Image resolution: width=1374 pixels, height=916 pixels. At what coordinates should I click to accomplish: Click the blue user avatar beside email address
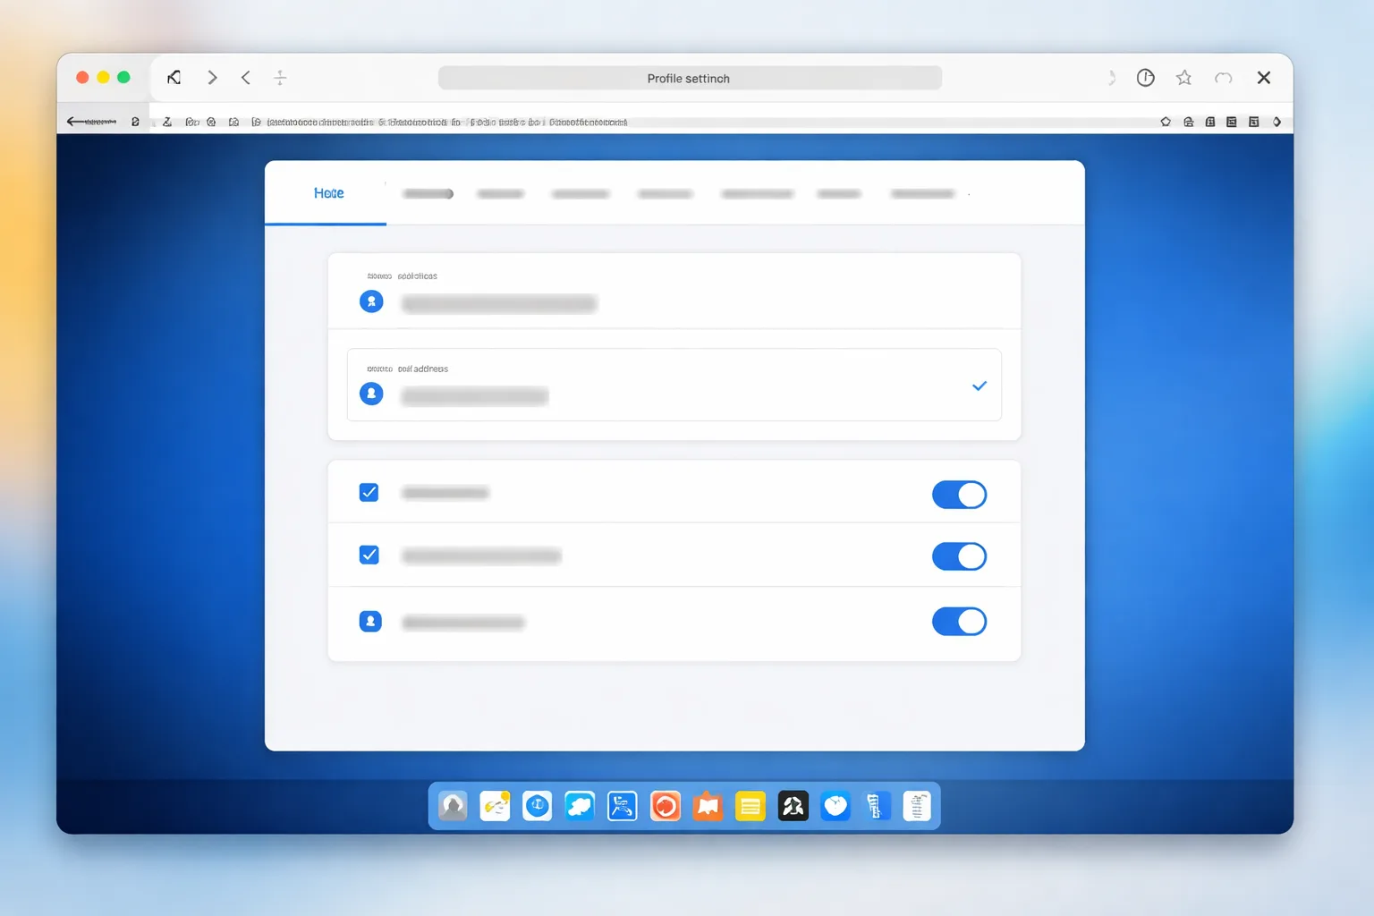[x=371, y=394]
